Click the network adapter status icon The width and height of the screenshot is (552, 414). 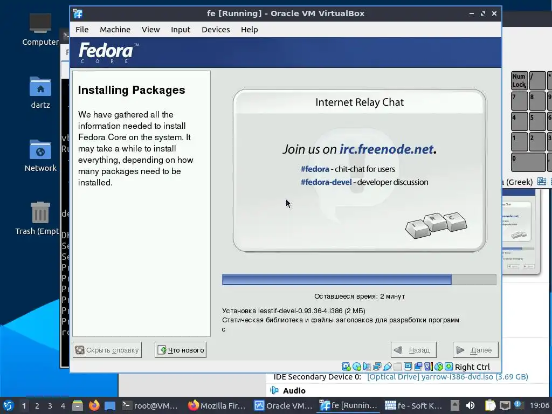[377, 367]
